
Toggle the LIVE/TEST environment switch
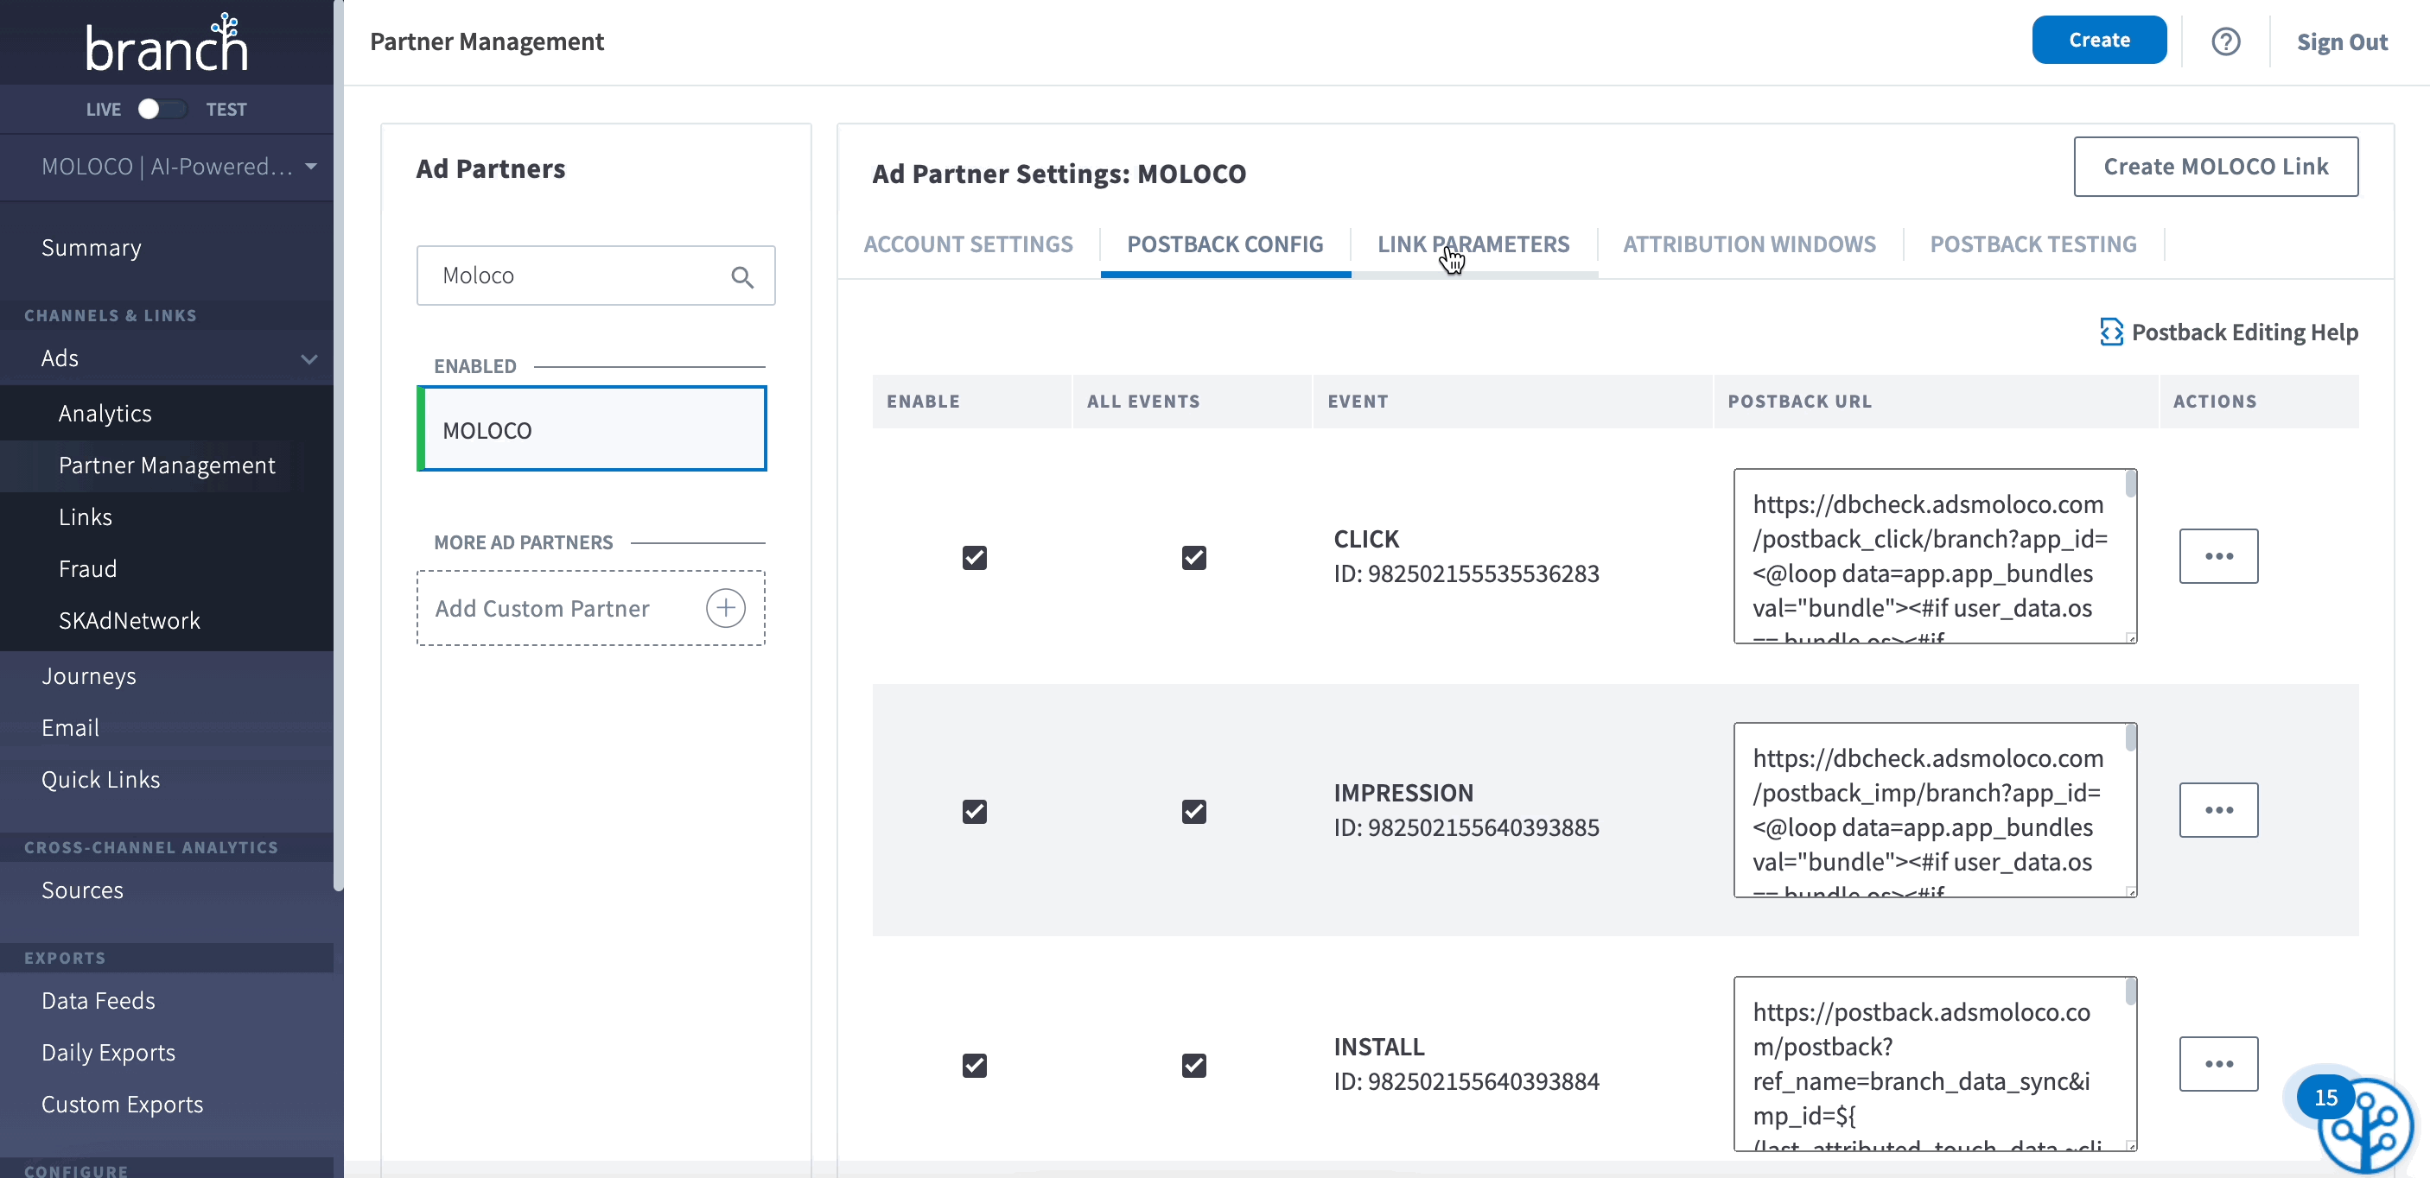(x=162, y=110)
